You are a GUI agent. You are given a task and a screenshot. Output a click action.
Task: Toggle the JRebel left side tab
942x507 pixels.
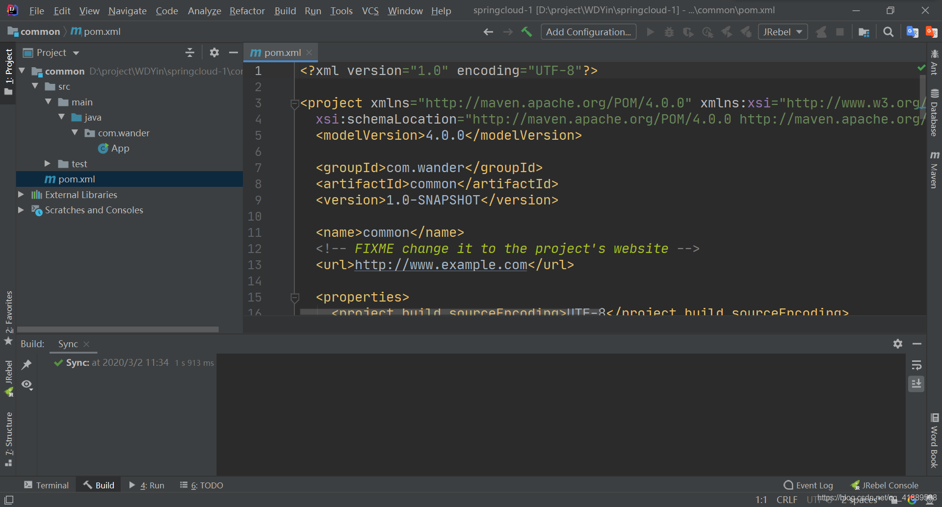click(8, 378)
